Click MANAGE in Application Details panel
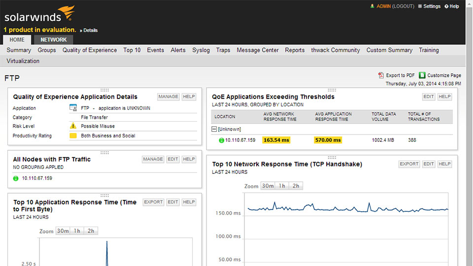The height and width of the screenshot is (266, 473). [x=169, y=97]
